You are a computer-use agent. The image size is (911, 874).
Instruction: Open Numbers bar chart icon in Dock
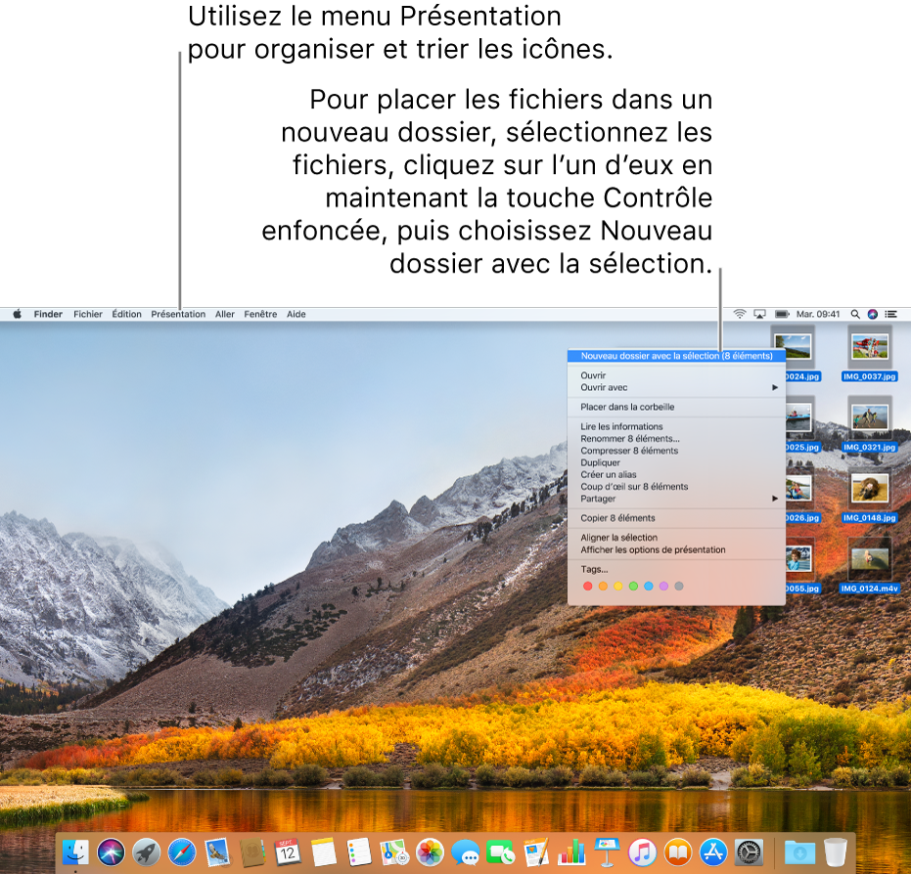(571, 852)
